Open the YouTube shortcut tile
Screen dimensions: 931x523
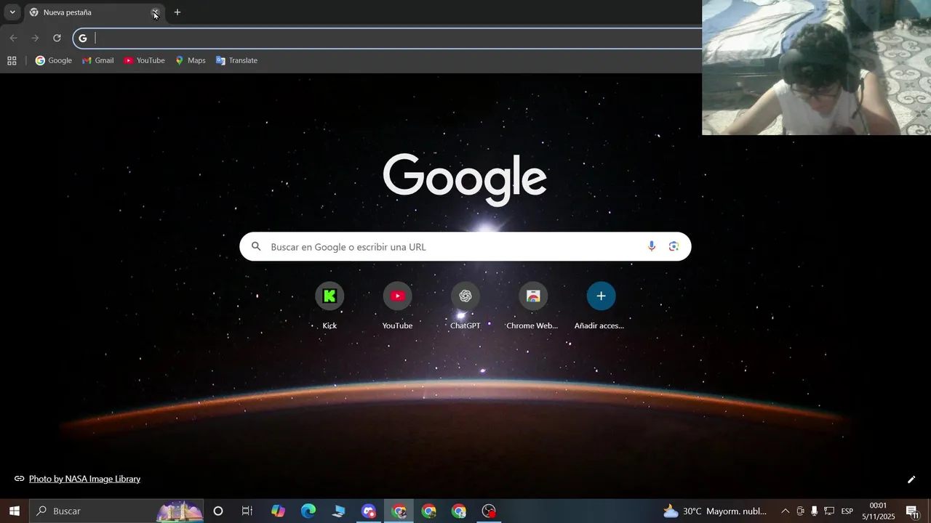397,306
